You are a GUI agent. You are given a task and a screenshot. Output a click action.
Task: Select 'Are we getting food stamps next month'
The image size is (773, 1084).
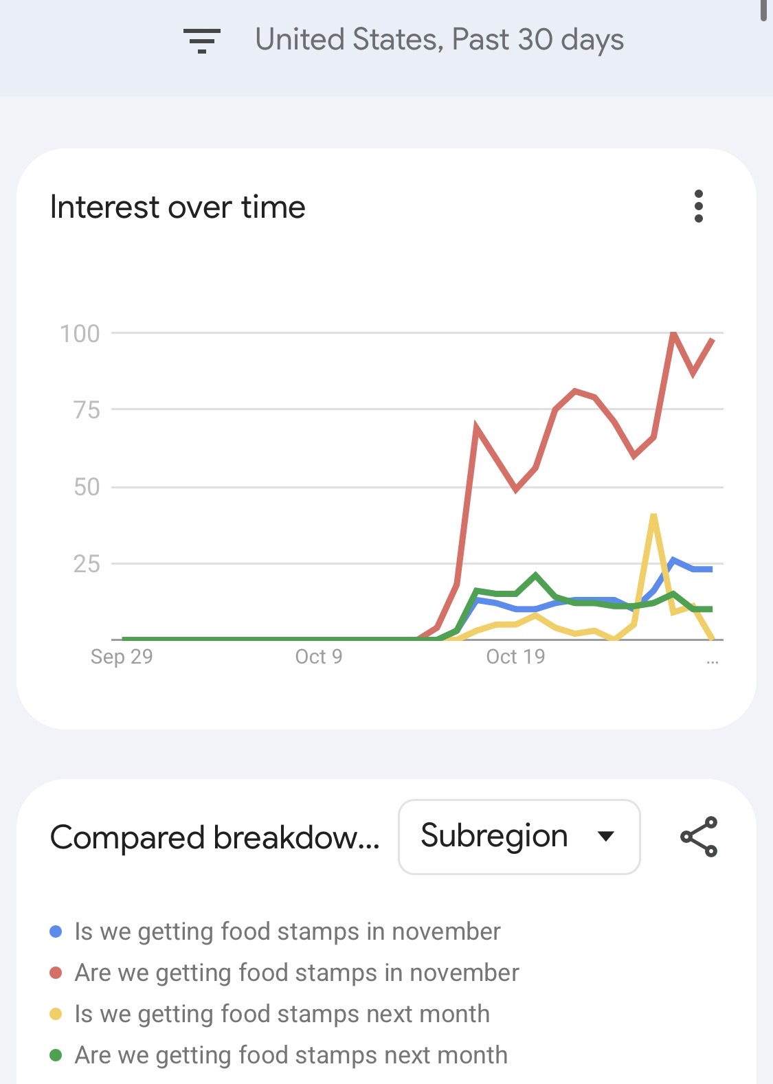[x=291, y=1055]
